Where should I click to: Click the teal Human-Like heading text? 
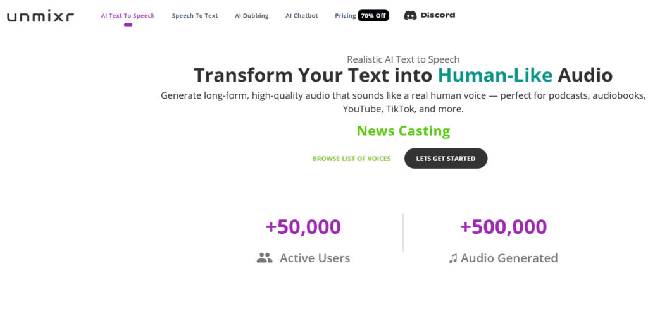tap(495, 75)
